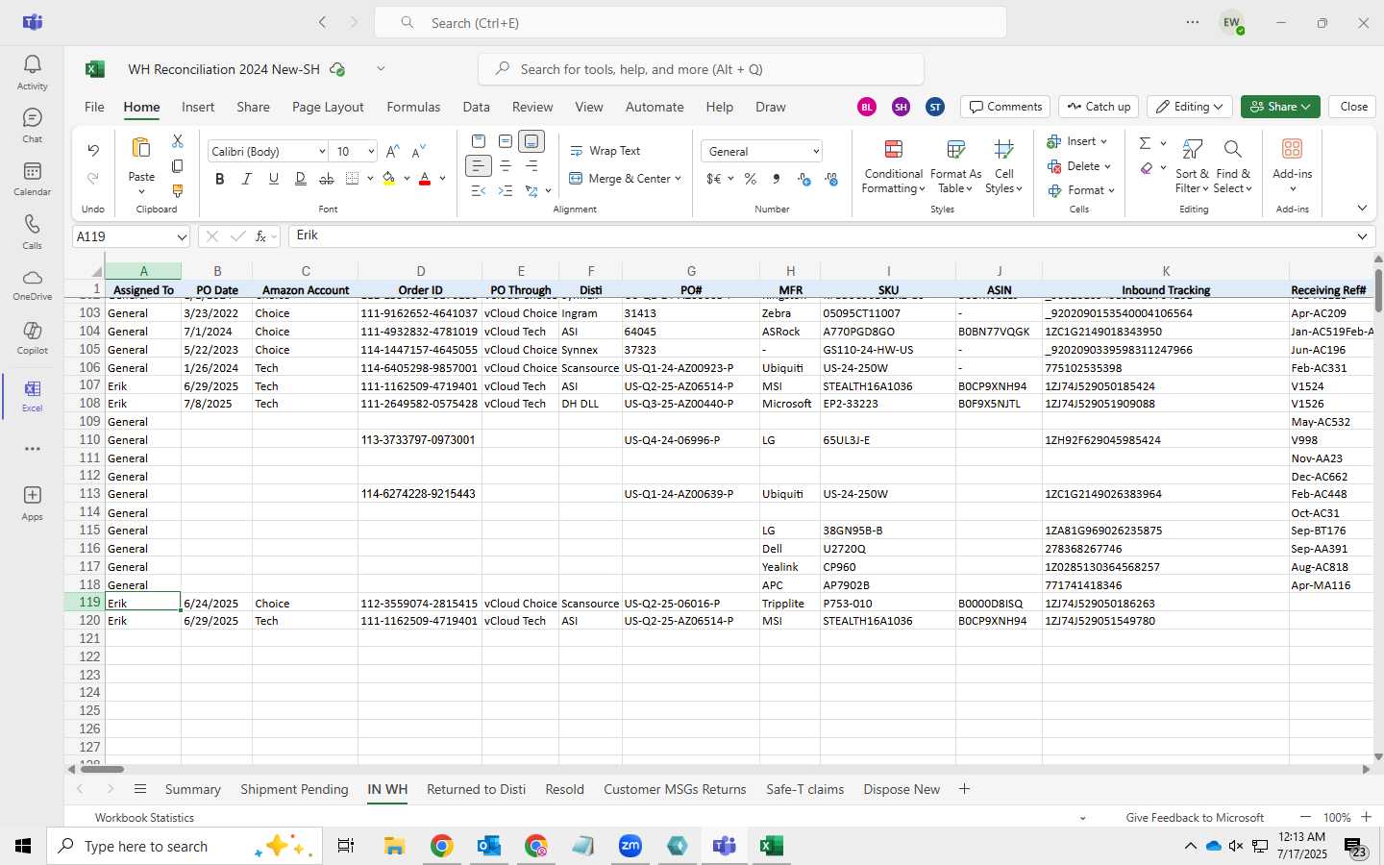1384x865 pixels.
Task: Toggle strikethrough formatting
Action: tap(327, 179)
